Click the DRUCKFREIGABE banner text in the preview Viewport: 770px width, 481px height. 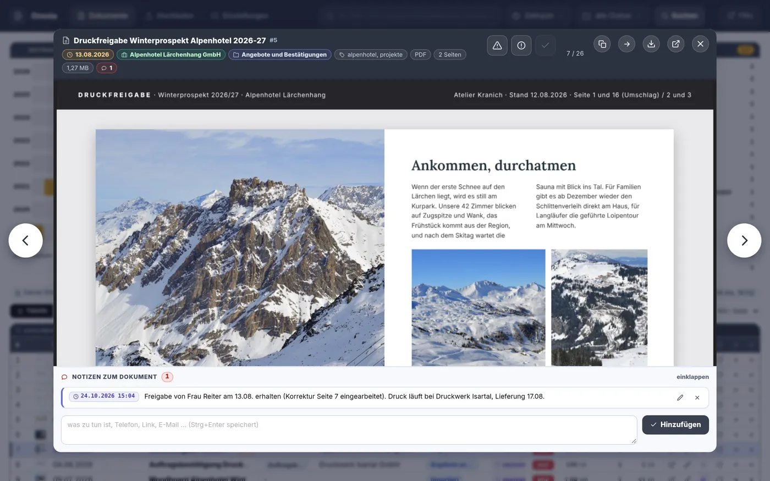pos(114,95)
